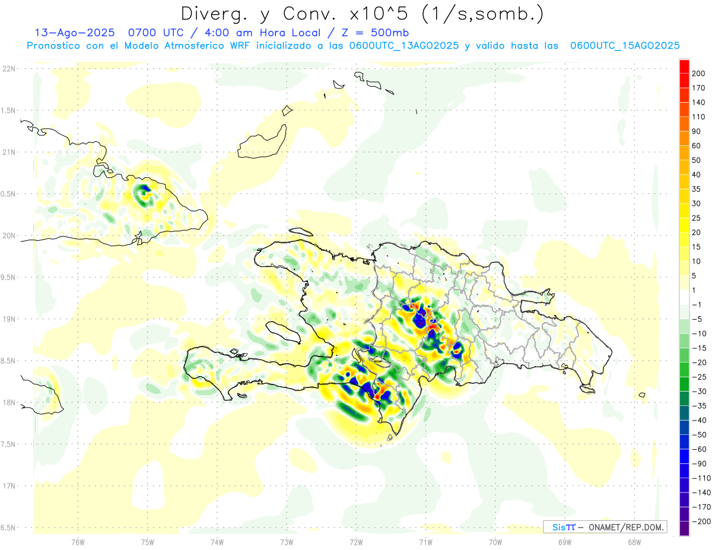This screenshot has height=550, width=712.
Task: Click the '-140' colorbar value
Action: tap(701, 492)
